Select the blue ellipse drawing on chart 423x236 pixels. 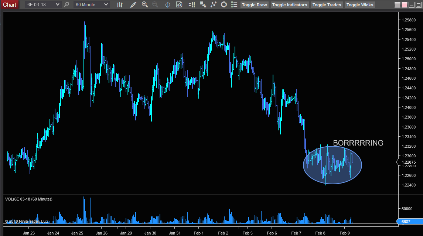click(332, 165)
